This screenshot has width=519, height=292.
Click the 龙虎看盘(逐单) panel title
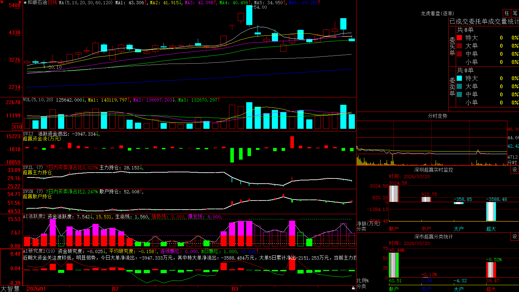click(x=438, y=13)
